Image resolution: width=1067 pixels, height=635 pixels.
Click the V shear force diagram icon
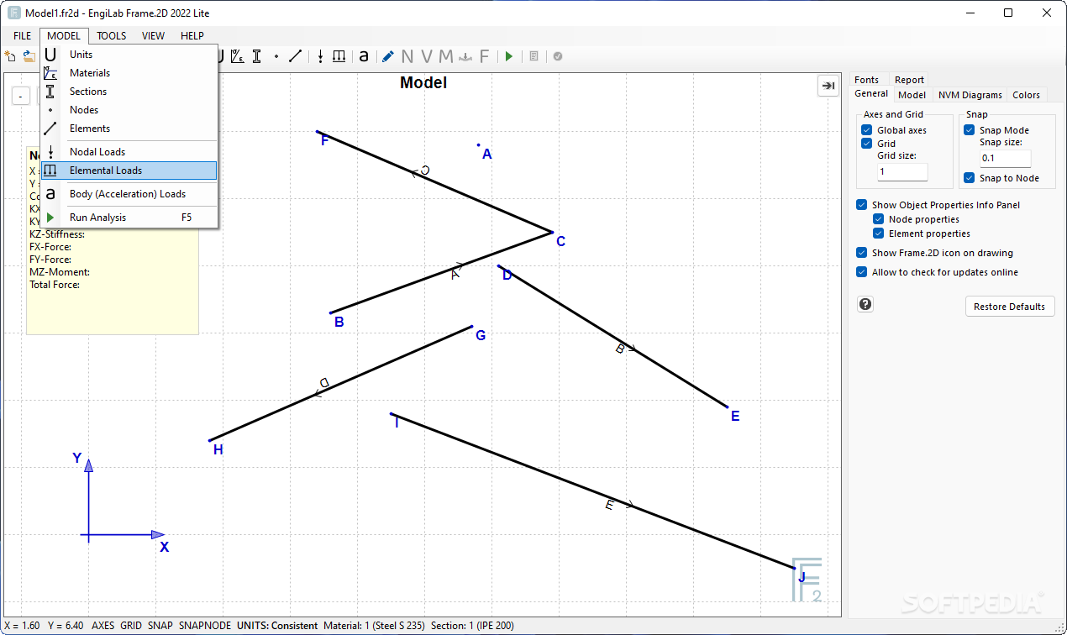[x=427, y=56]
